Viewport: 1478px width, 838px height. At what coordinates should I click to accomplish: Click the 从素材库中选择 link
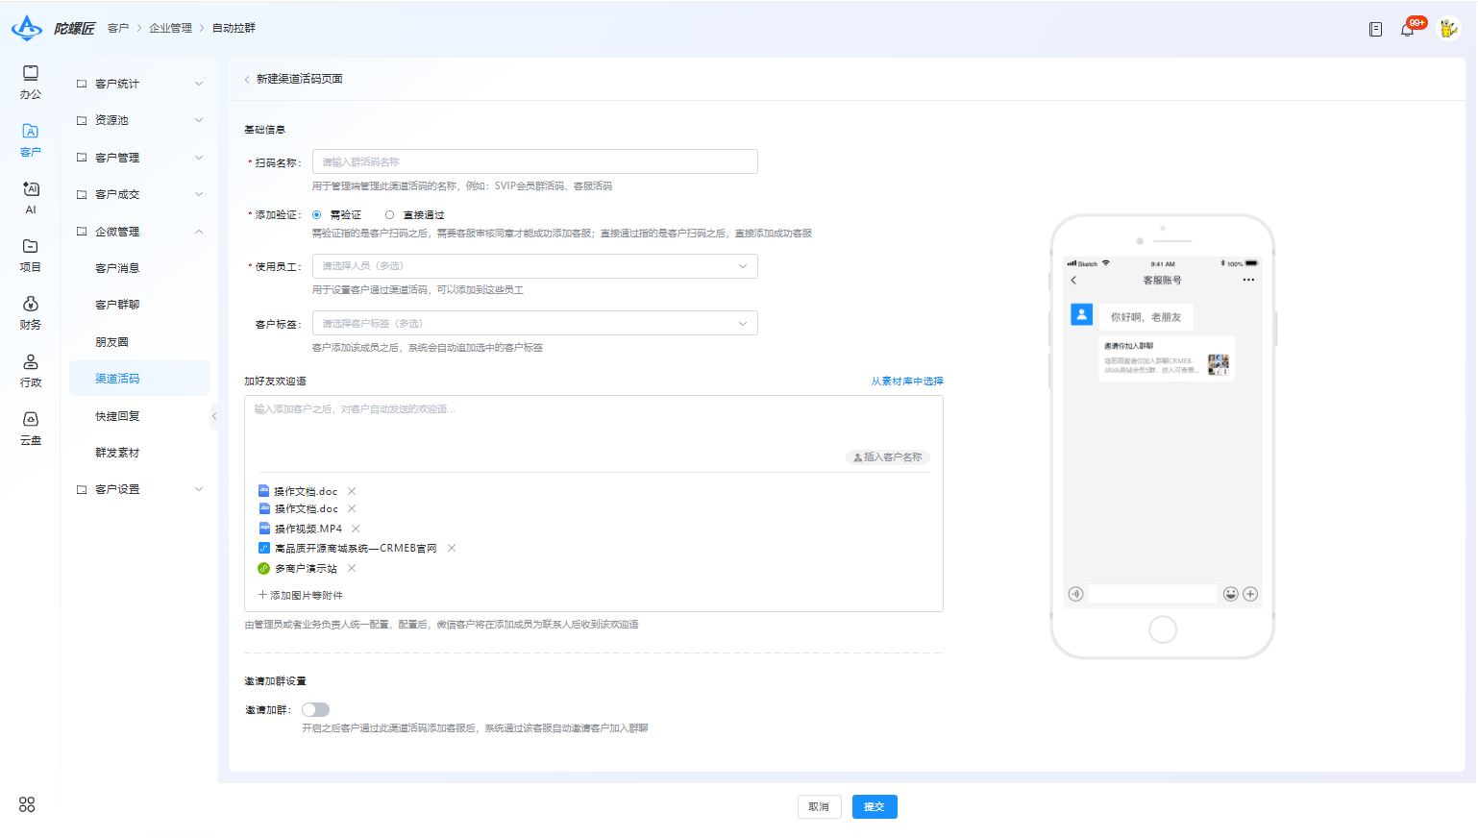tap(907, 382)
